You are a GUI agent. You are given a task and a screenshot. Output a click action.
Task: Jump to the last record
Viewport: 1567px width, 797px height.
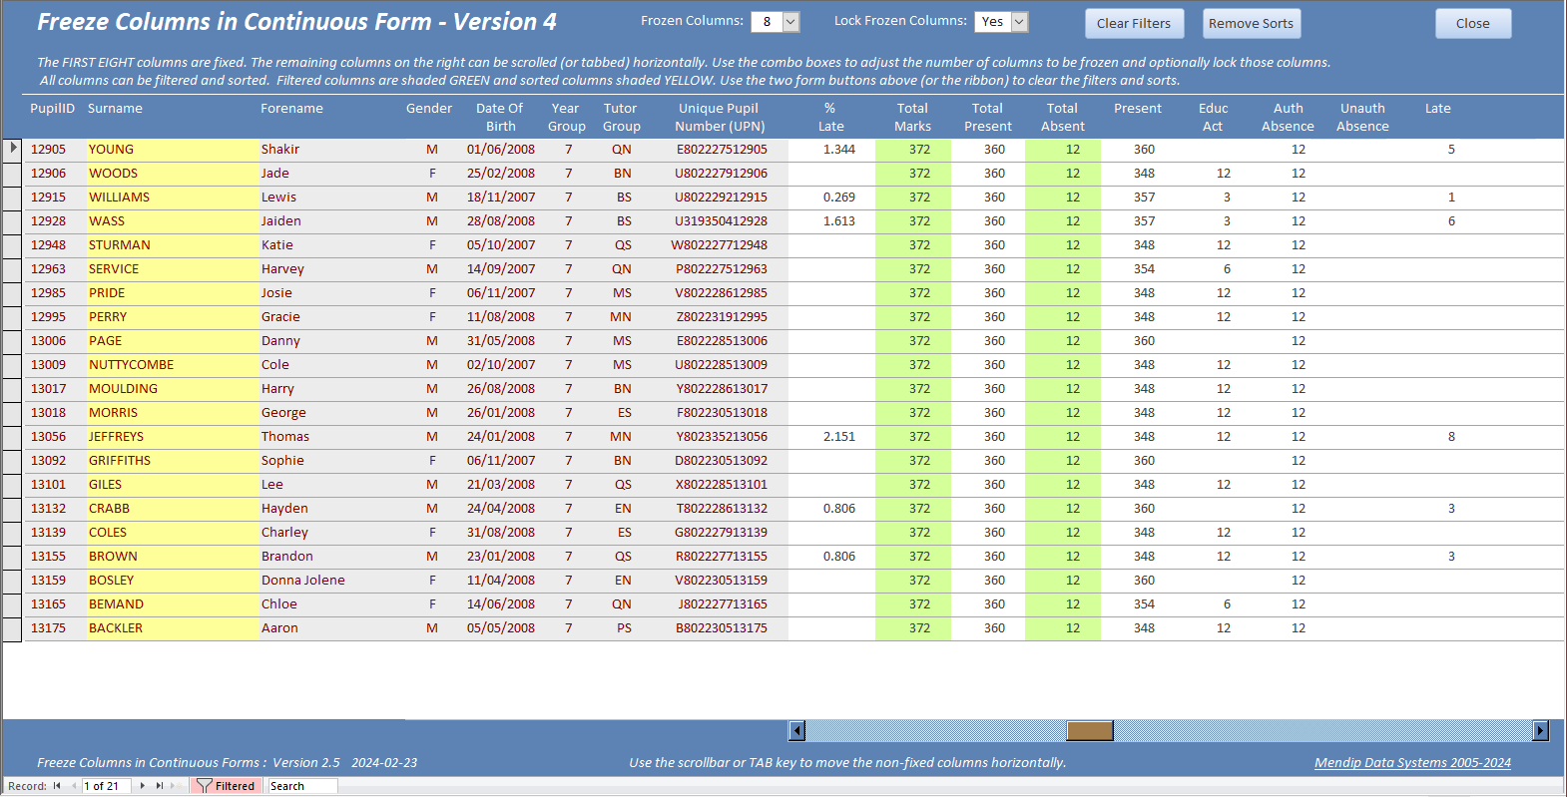coord(159,786)
